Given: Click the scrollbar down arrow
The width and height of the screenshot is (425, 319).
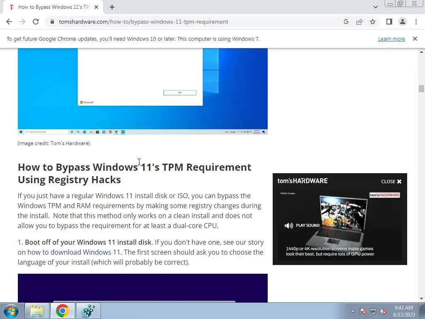Looking at the screenshot, I should coord(421,299).
